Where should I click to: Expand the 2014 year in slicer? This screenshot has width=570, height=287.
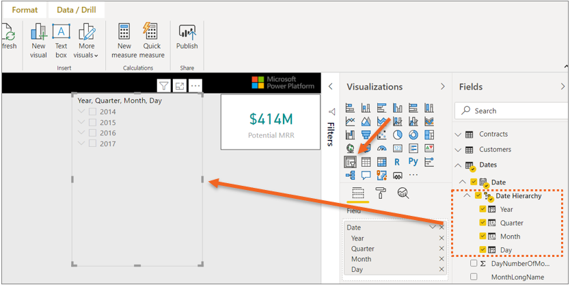[x=81, y=111]
